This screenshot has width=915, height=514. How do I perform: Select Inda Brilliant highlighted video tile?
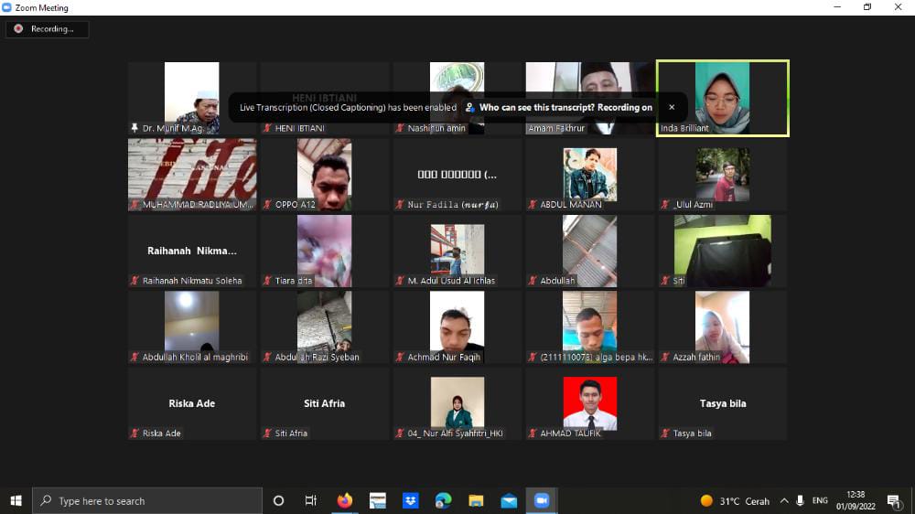[x=723, y=98]
